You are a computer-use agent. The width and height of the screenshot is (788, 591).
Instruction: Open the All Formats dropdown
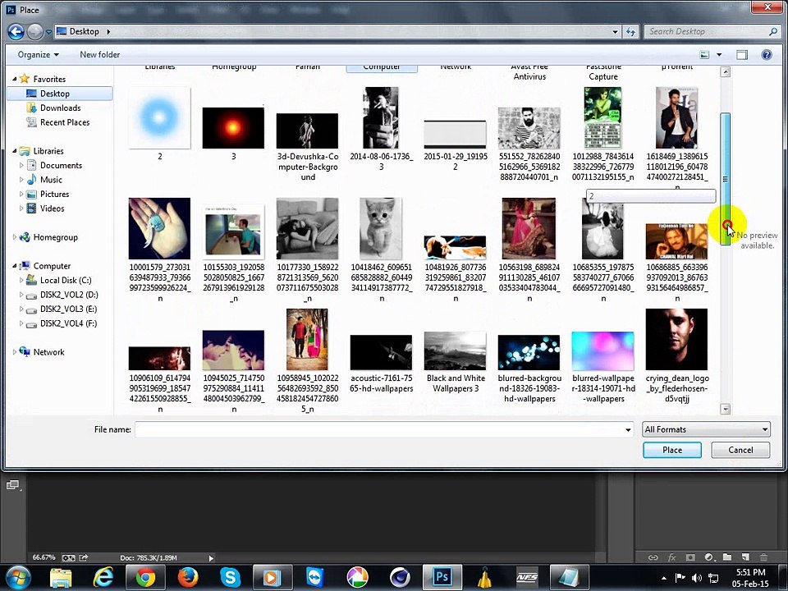point(706,429)
